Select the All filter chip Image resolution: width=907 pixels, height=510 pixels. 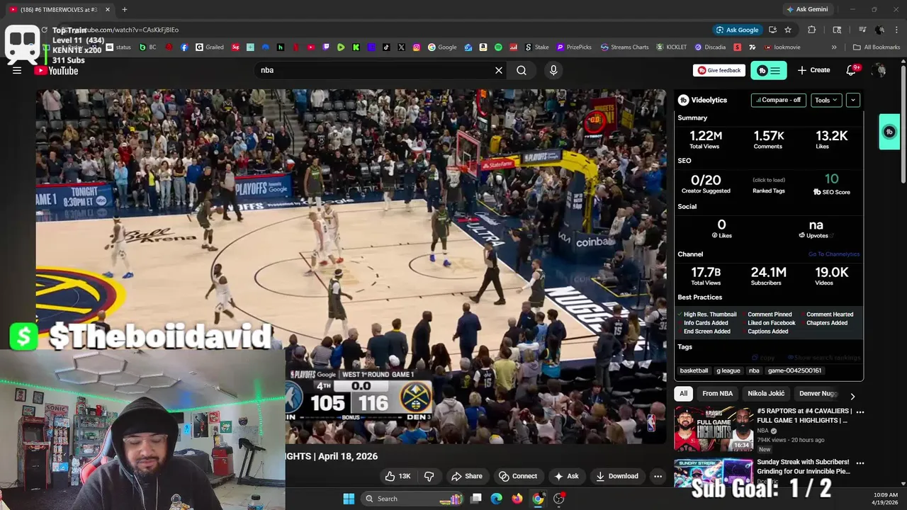click(x=684, y=393)
